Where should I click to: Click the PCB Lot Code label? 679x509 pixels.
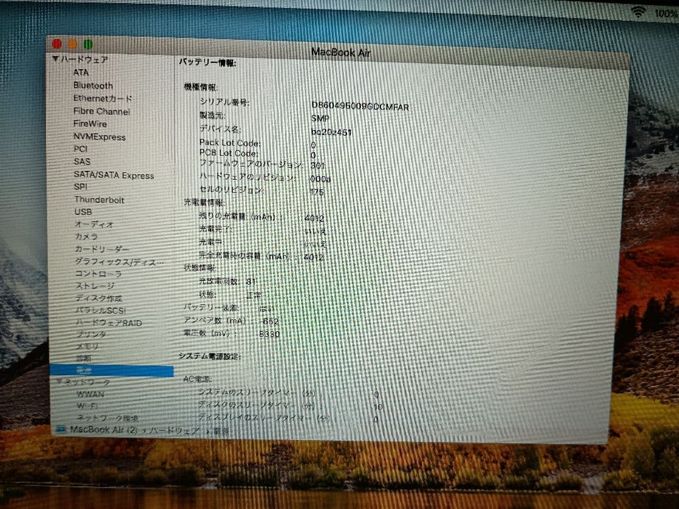point(229,153)
